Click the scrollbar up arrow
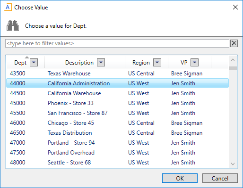243x188 pixels. pos(233,60)
